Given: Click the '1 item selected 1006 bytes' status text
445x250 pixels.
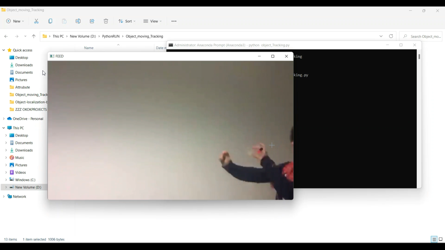Looking at the screenshot, I should click(44, 239).
